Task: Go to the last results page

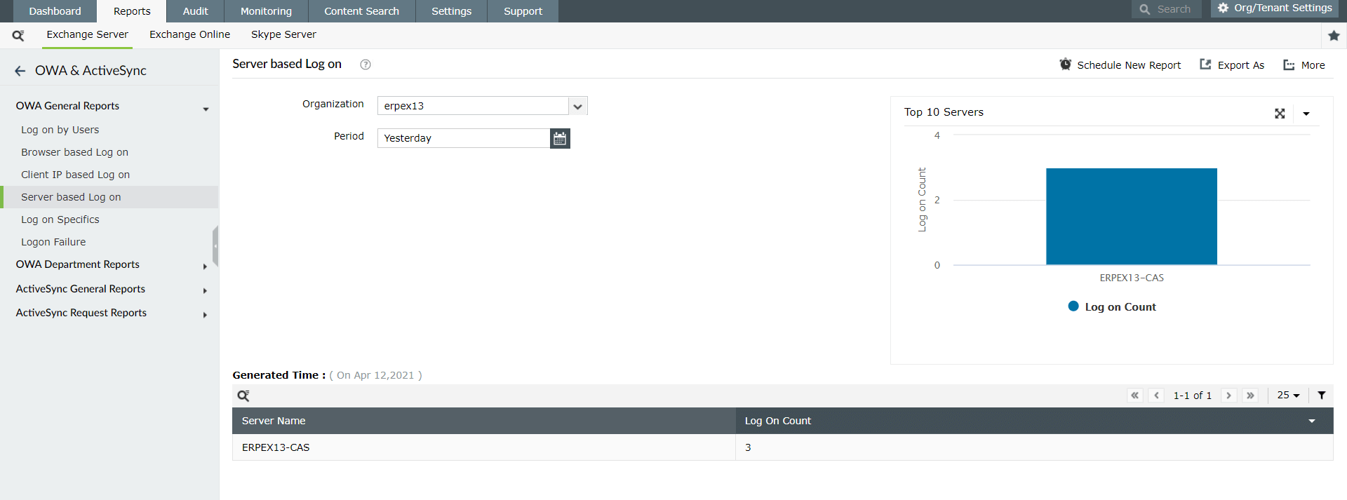Action: 1250,396
